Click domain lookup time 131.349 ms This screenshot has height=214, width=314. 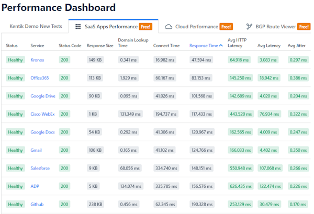click(130, 114)
